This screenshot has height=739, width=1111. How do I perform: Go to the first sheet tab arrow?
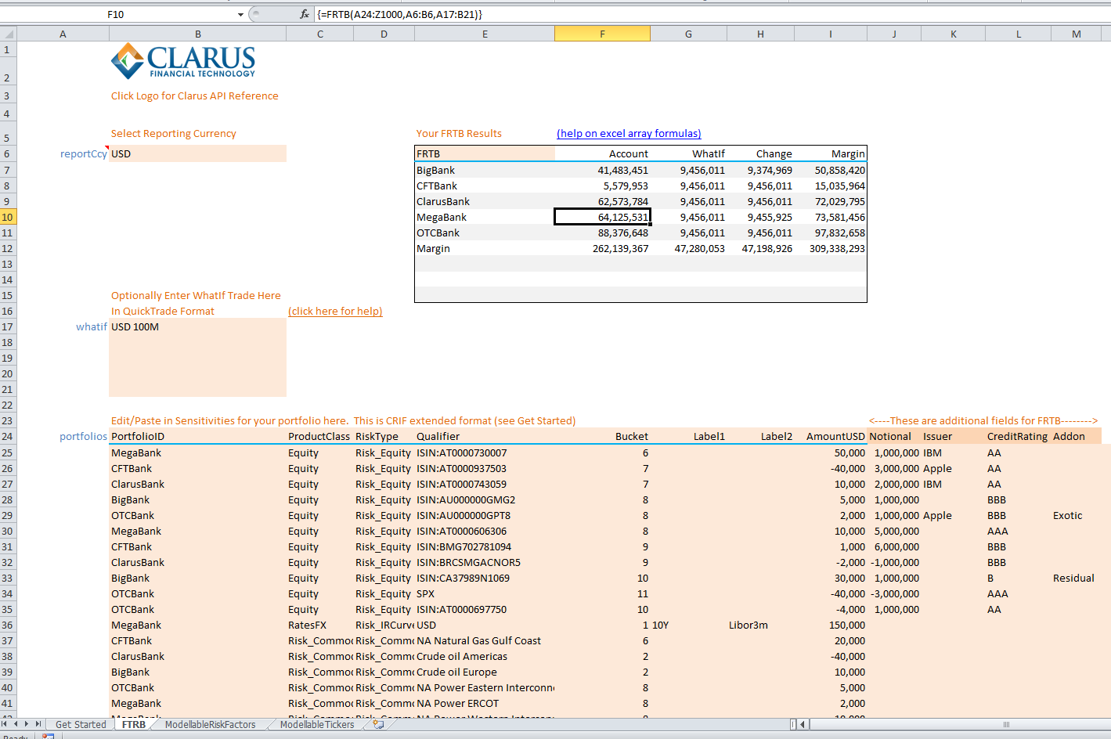pos(5,724)
